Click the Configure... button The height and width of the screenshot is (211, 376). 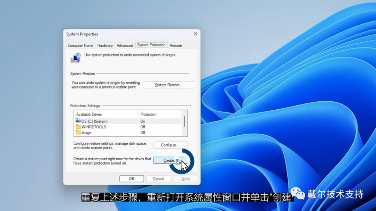point(170,145)
